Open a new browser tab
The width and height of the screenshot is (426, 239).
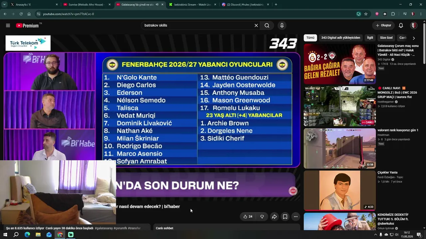[x=276, y=5]
